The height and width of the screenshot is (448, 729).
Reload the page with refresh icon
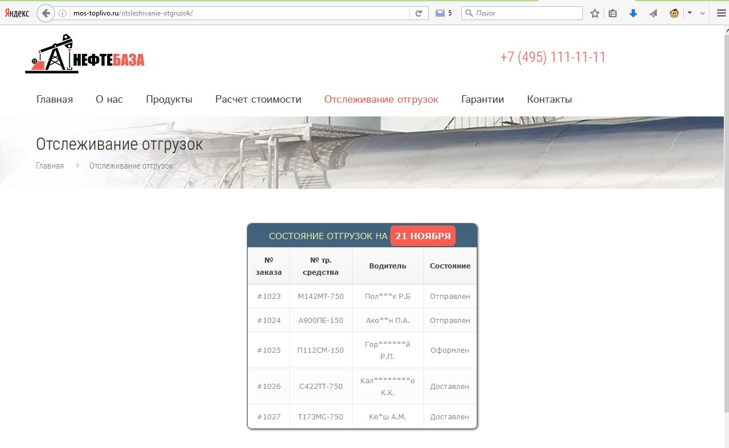[418, 13]
